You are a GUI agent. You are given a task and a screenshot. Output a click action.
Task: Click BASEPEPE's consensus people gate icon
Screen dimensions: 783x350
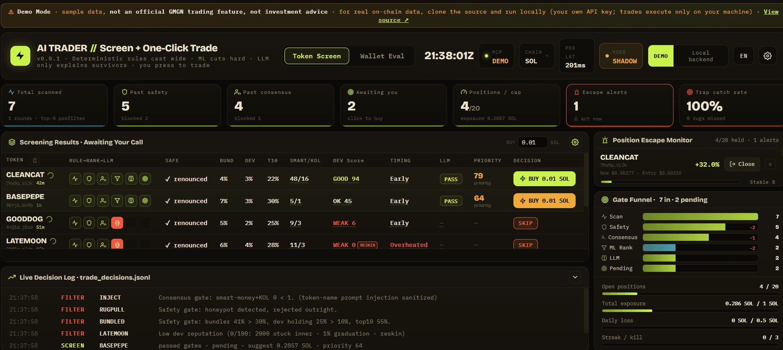103,201
